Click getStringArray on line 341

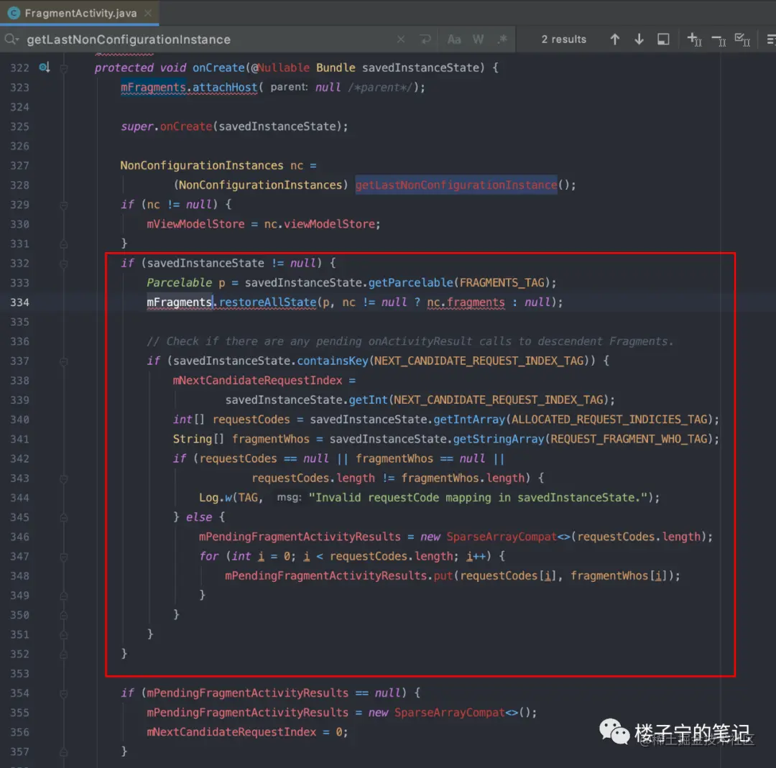coord(499,439)
